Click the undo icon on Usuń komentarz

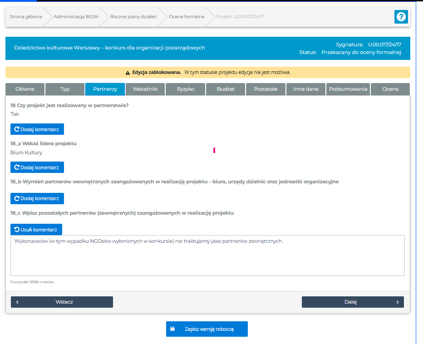[x=17, y=230]
